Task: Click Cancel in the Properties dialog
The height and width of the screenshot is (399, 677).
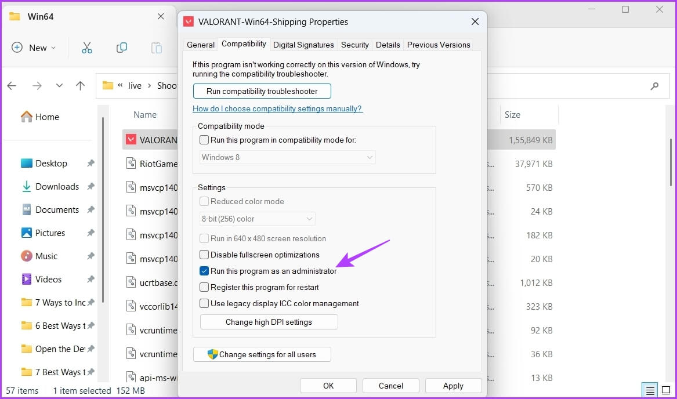Action: [391, 386]
